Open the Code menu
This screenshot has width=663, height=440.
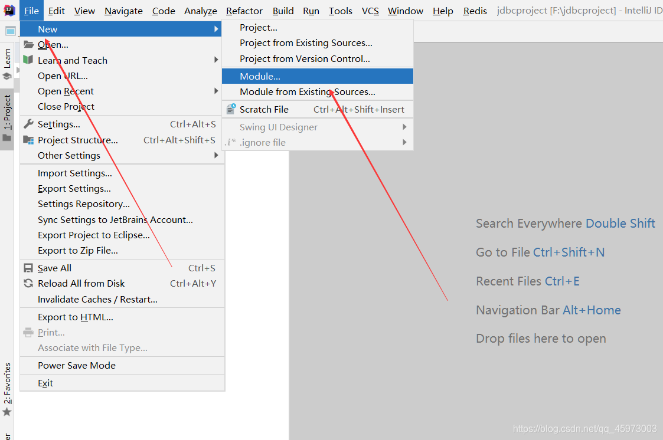(x=164, y=11)
